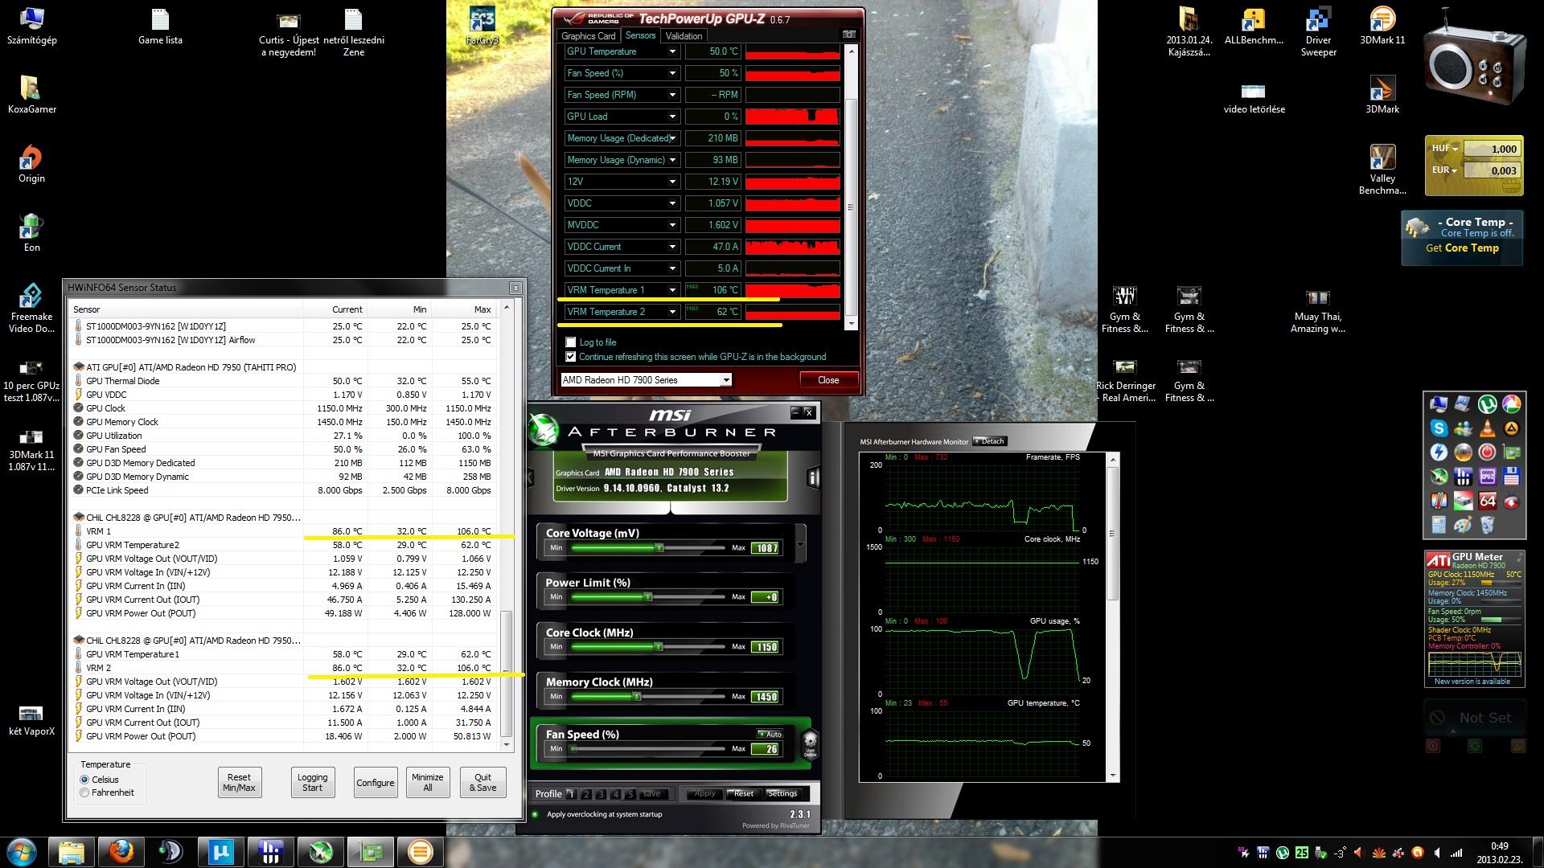The image size is (1544, 868).
Task: Click the Afterburner Settings button
Action: click(782, 793)
